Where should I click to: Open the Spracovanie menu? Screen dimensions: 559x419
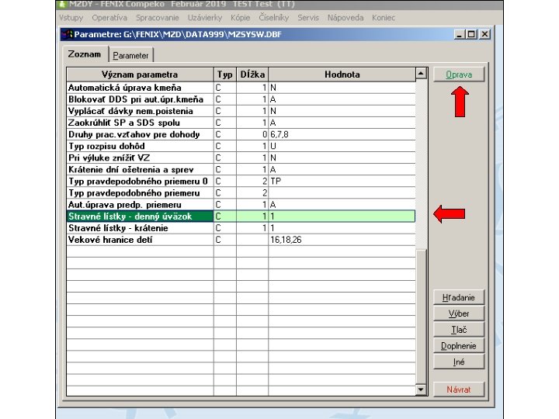click(x=157, y=18)
